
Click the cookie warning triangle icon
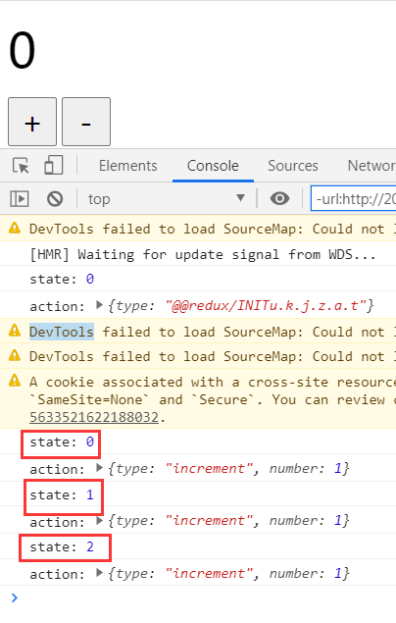tap(15, 382)
